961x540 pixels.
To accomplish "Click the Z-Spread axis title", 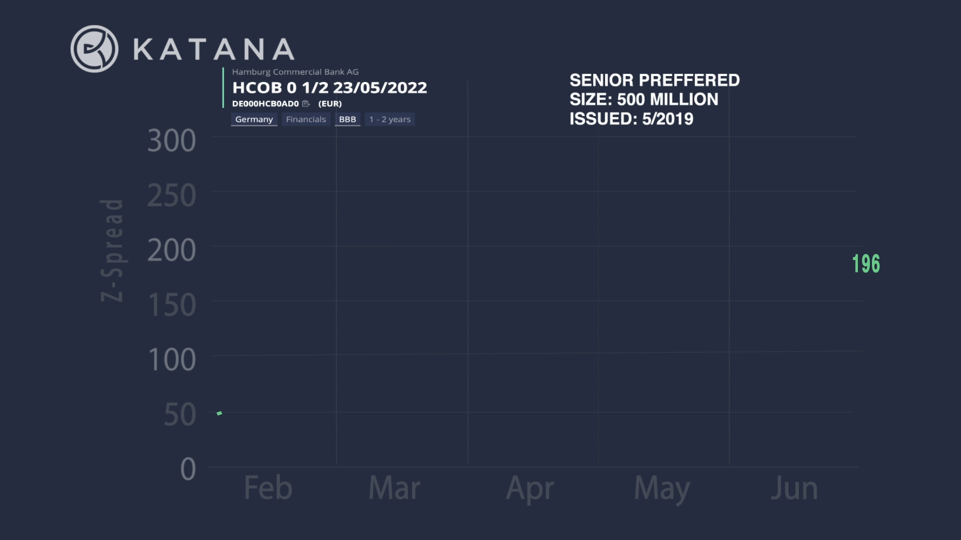I will point(112,250).
